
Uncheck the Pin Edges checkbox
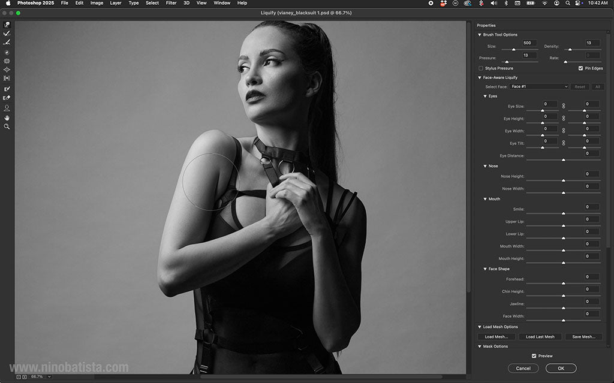pos(580,68)
